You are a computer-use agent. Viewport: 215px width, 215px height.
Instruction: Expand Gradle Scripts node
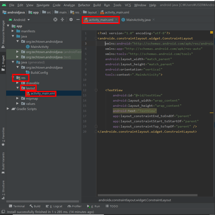(x=8, y=109)
